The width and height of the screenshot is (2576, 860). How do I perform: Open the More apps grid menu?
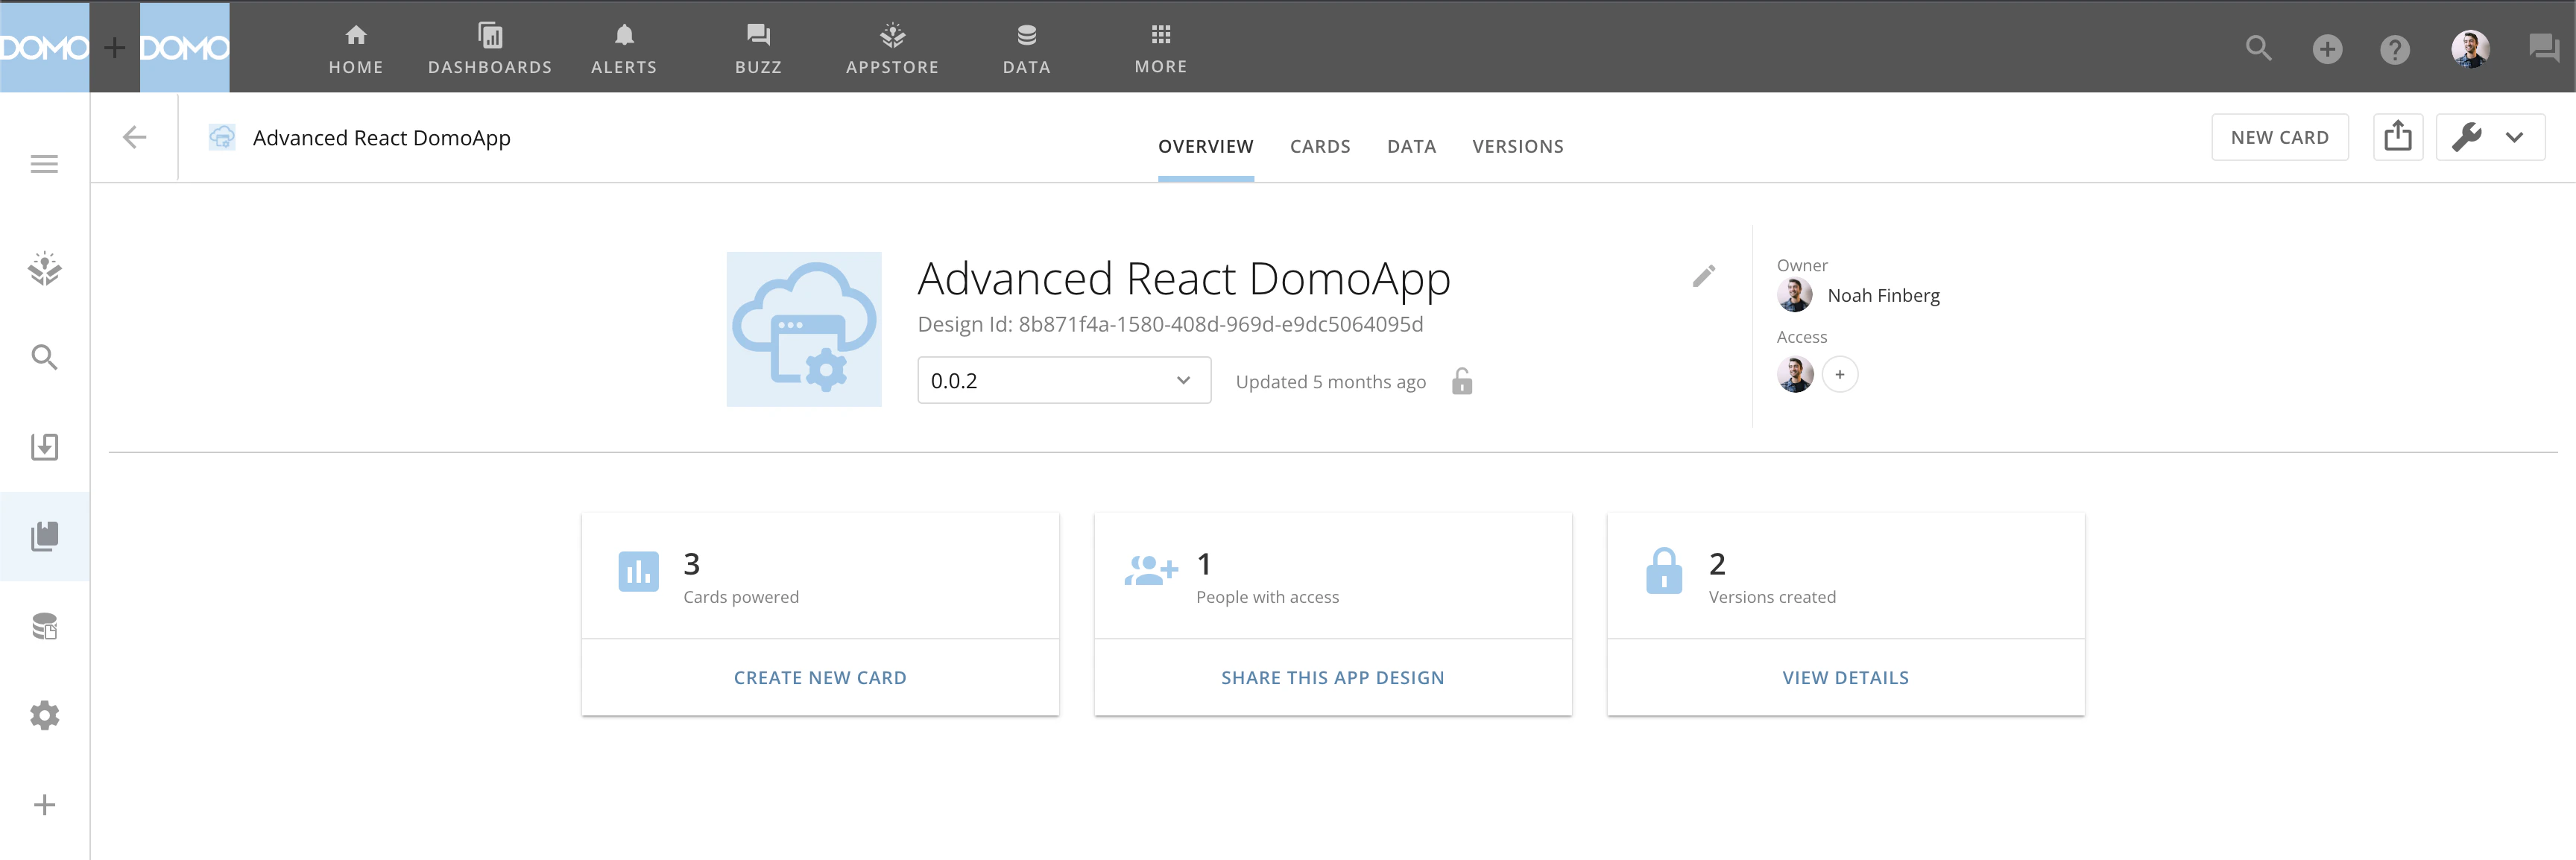tap(1160, 49)
